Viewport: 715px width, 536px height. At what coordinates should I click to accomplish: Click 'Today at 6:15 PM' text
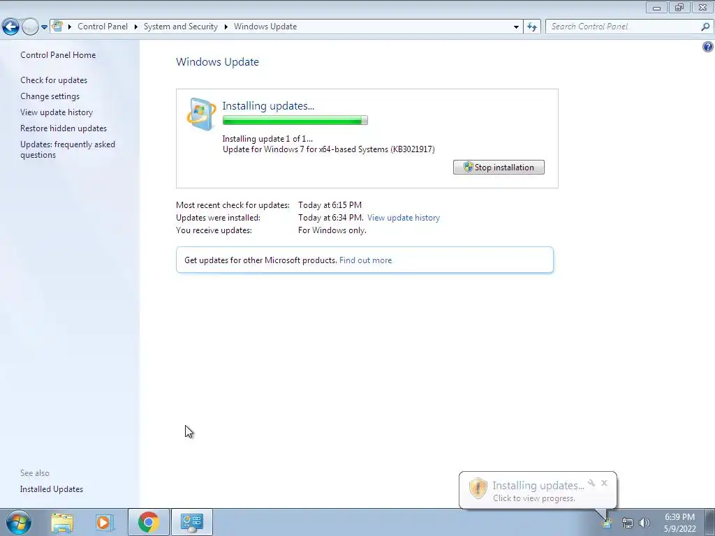(330, 205)
